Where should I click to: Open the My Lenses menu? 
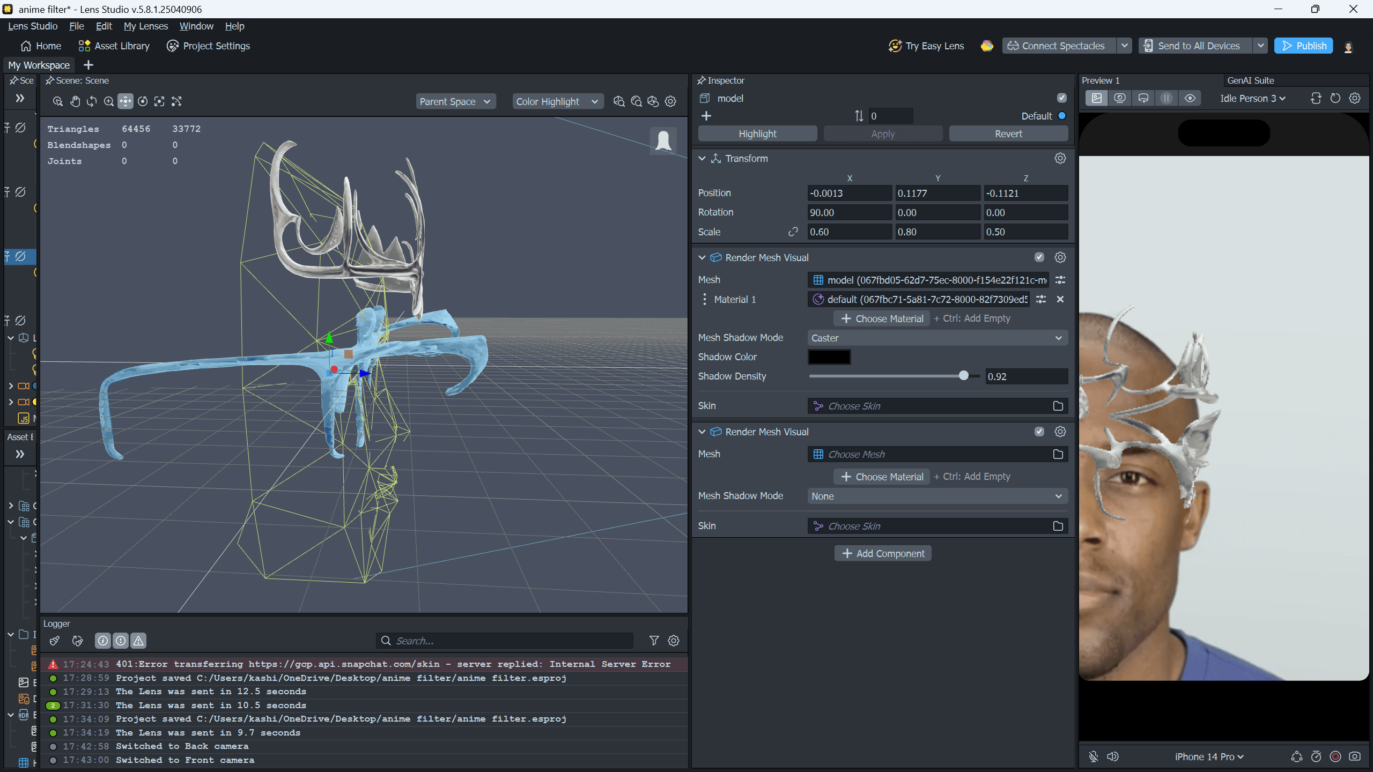(145, 26)
